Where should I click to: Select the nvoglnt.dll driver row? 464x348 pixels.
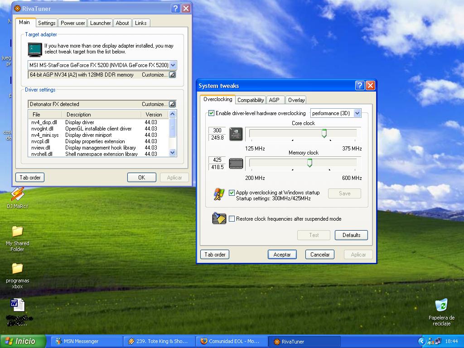click(x=98, y=129)
